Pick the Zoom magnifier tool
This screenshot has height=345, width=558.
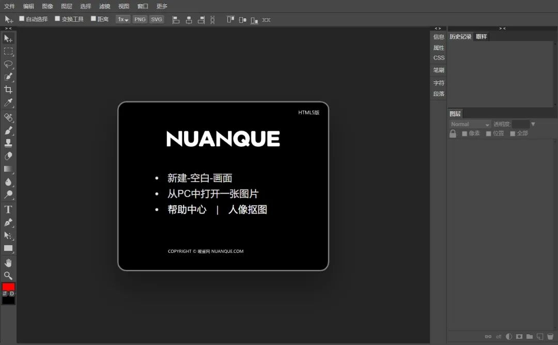[8, 276]
